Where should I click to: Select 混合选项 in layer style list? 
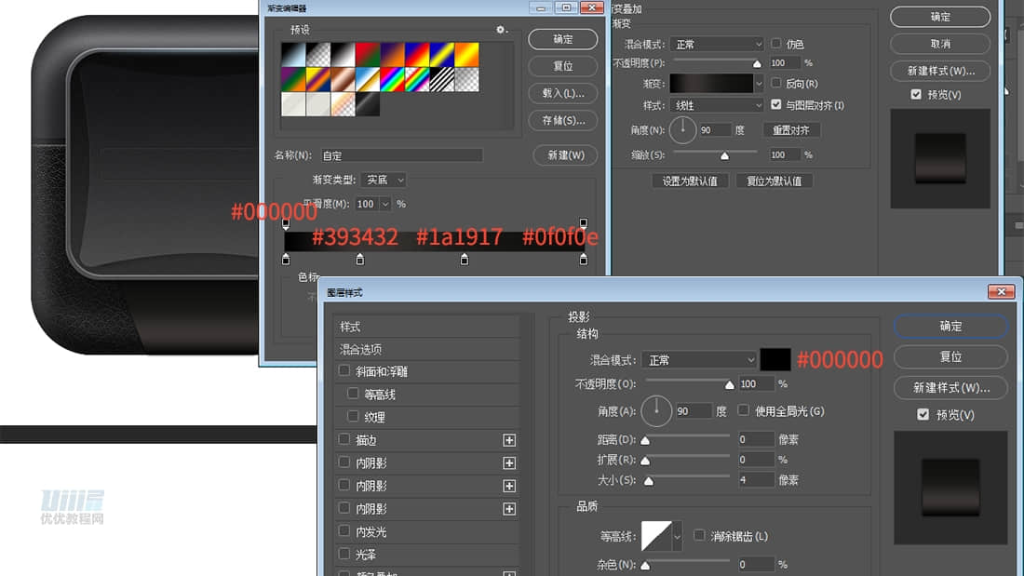point(427,349)
